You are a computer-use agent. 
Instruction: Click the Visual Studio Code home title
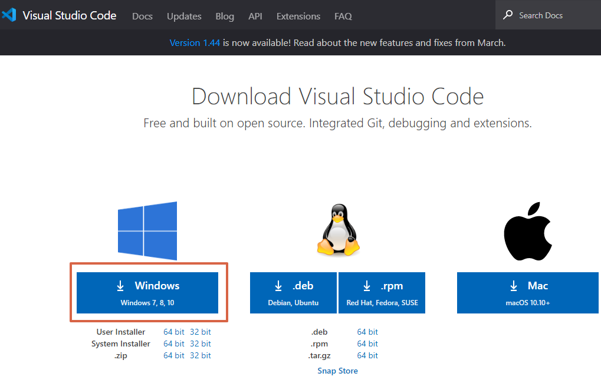click(70, 15)
